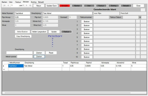Click the Nieuw button
The height and width of the screenshot is (96, 148).
pos(39,6)
